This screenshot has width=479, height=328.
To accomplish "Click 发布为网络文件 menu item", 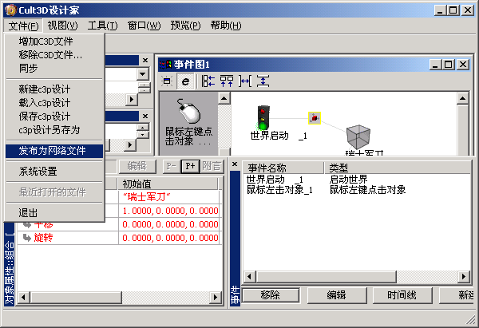I will (54, 151).
